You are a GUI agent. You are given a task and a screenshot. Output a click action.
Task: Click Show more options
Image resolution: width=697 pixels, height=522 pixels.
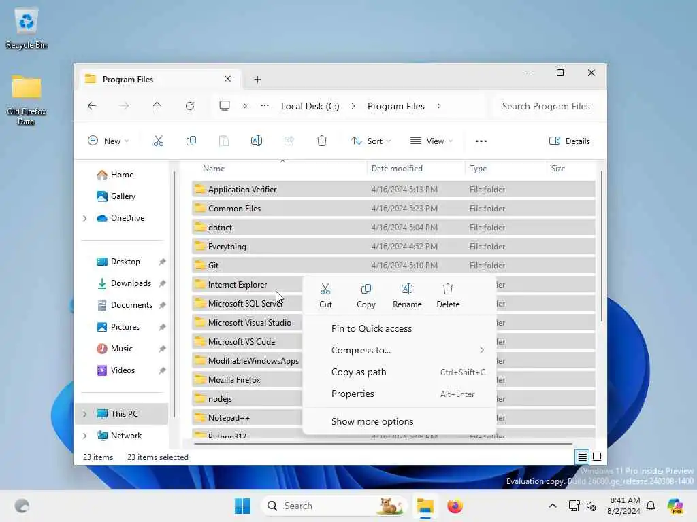pos(399,421)
